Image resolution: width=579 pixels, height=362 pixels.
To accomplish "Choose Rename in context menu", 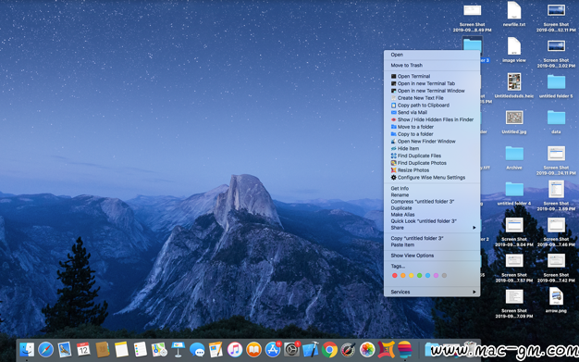I will coord(432,194).
